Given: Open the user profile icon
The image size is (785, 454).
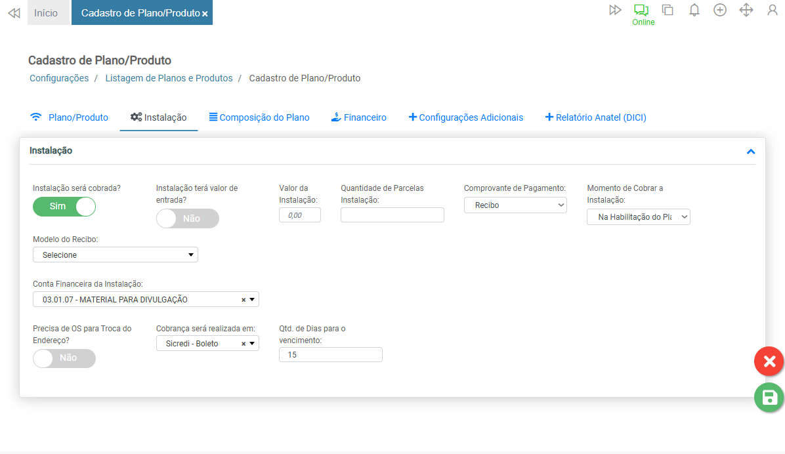Looking at the screenshot, I should (x=773, y=10).
